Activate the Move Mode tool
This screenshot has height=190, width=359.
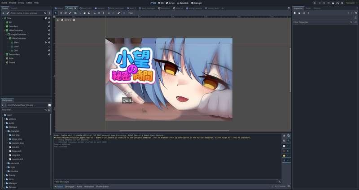pyautogui.click(x=61, y=13)
